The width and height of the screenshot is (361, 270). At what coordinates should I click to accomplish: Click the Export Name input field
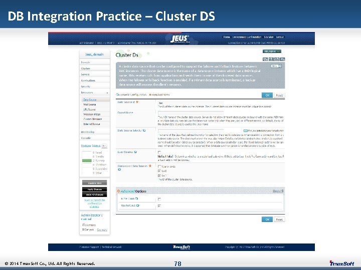[191, 113]
